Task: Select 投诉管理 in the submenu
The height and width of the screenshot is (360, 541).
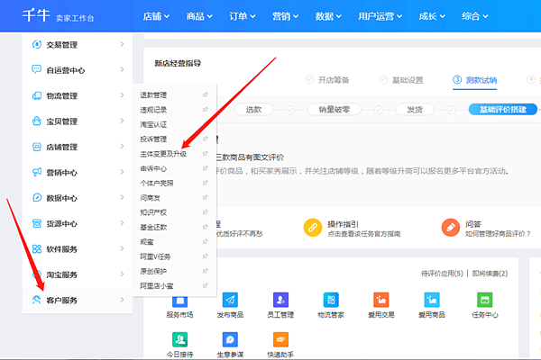Action: tap(153, 139)
